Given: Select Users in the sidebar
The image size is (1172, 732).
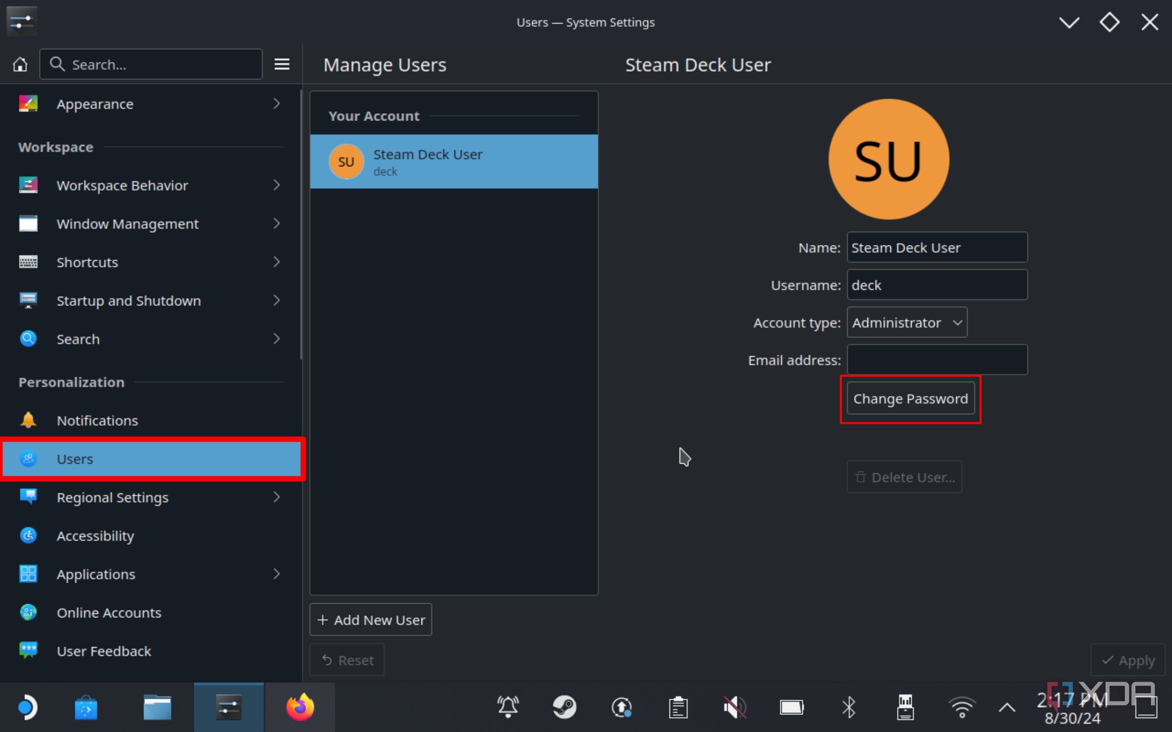Looking at the screenshot, I should click(152, 459).
